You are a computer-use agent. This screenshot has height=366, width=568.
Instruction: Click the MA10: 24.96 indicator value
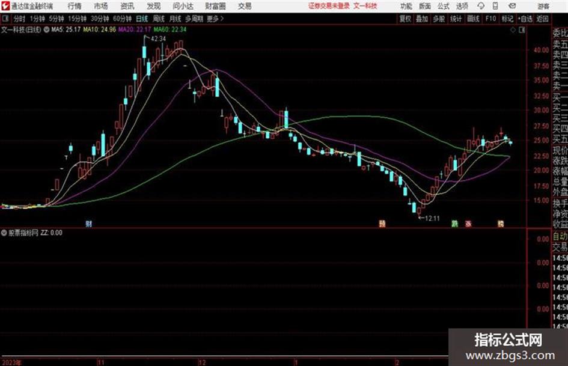coord(99,29)
